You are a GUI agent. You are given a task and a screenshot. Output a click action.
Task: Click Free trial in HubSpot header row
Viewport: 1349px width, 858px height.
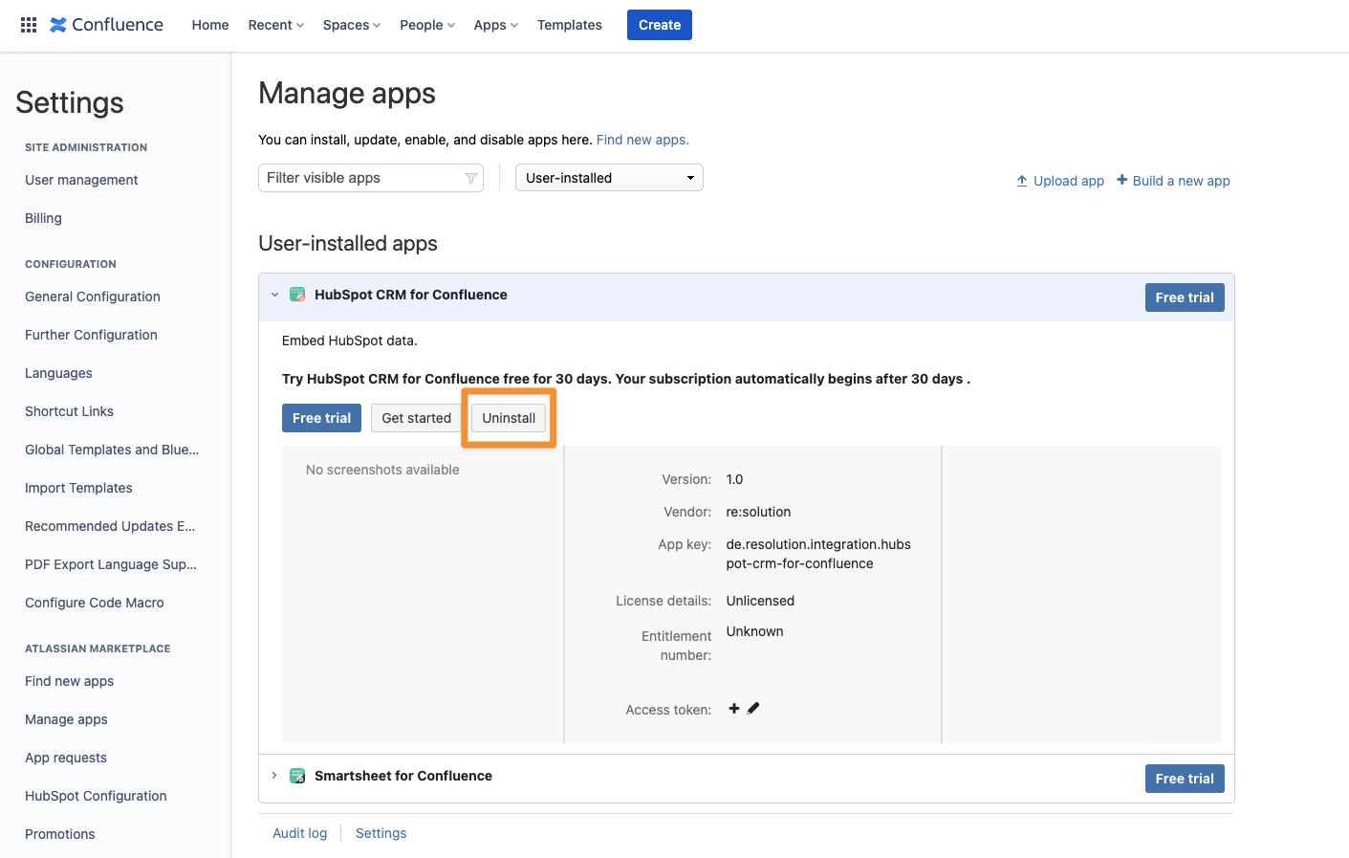(1185, 297)
